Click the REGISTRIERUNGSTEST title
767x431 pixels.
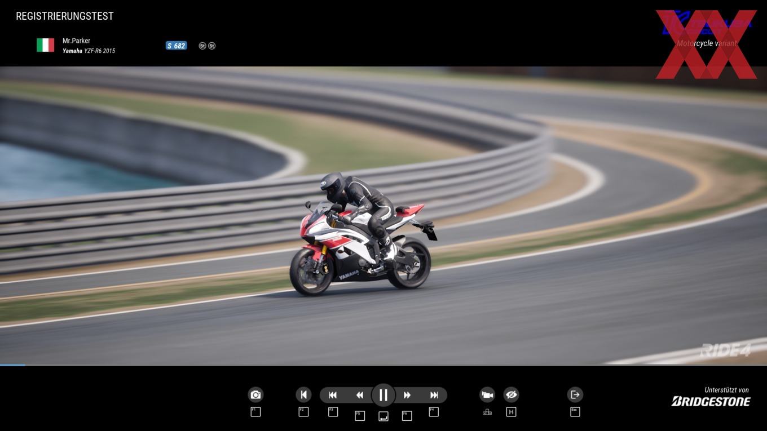[x=64, y=16]
